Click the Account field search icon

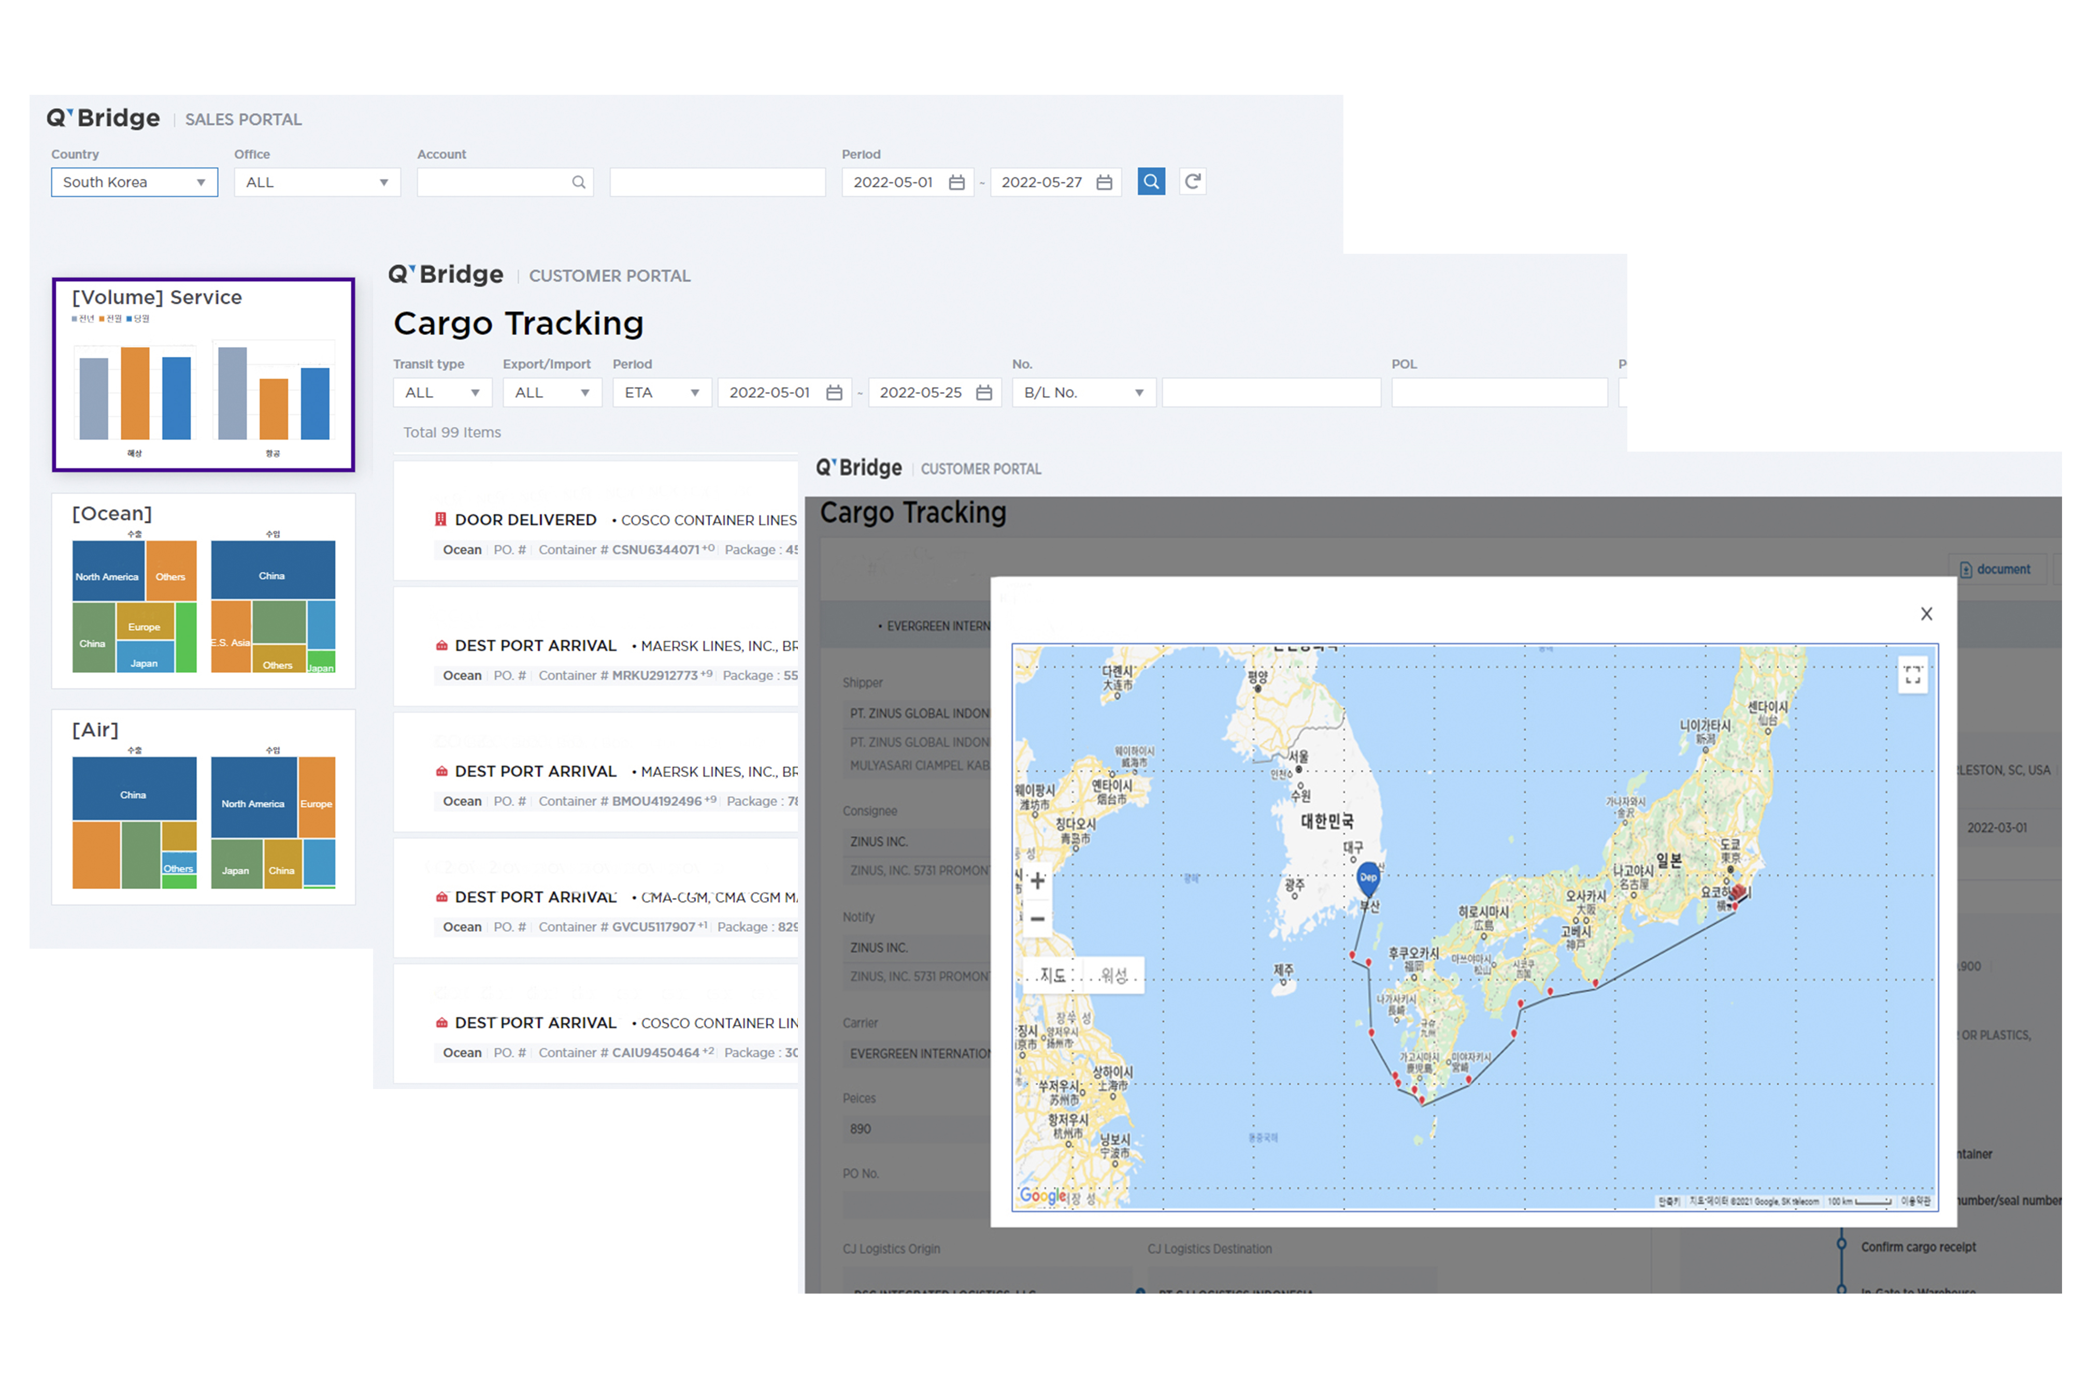click(578, 182)
